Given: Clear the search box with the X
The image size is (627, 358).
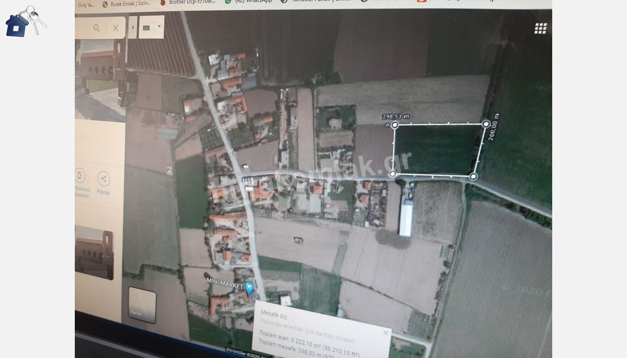Looking at the screenshot, I should click(x=116, y=28).
